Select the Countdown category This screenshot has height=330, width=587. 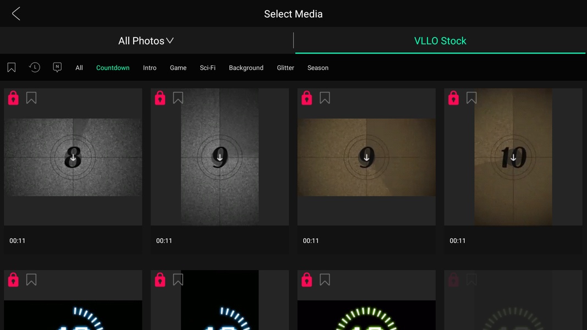pos(113,68)
